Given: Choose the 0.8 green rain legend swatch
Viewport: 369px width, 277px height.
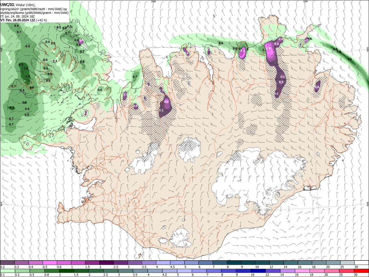Looking at the screenshot, I should [x=52, y=271].
